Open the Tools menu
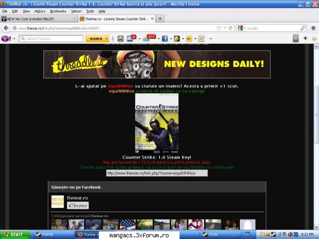The height and width of the screenshot is (239, 319). 90,12
